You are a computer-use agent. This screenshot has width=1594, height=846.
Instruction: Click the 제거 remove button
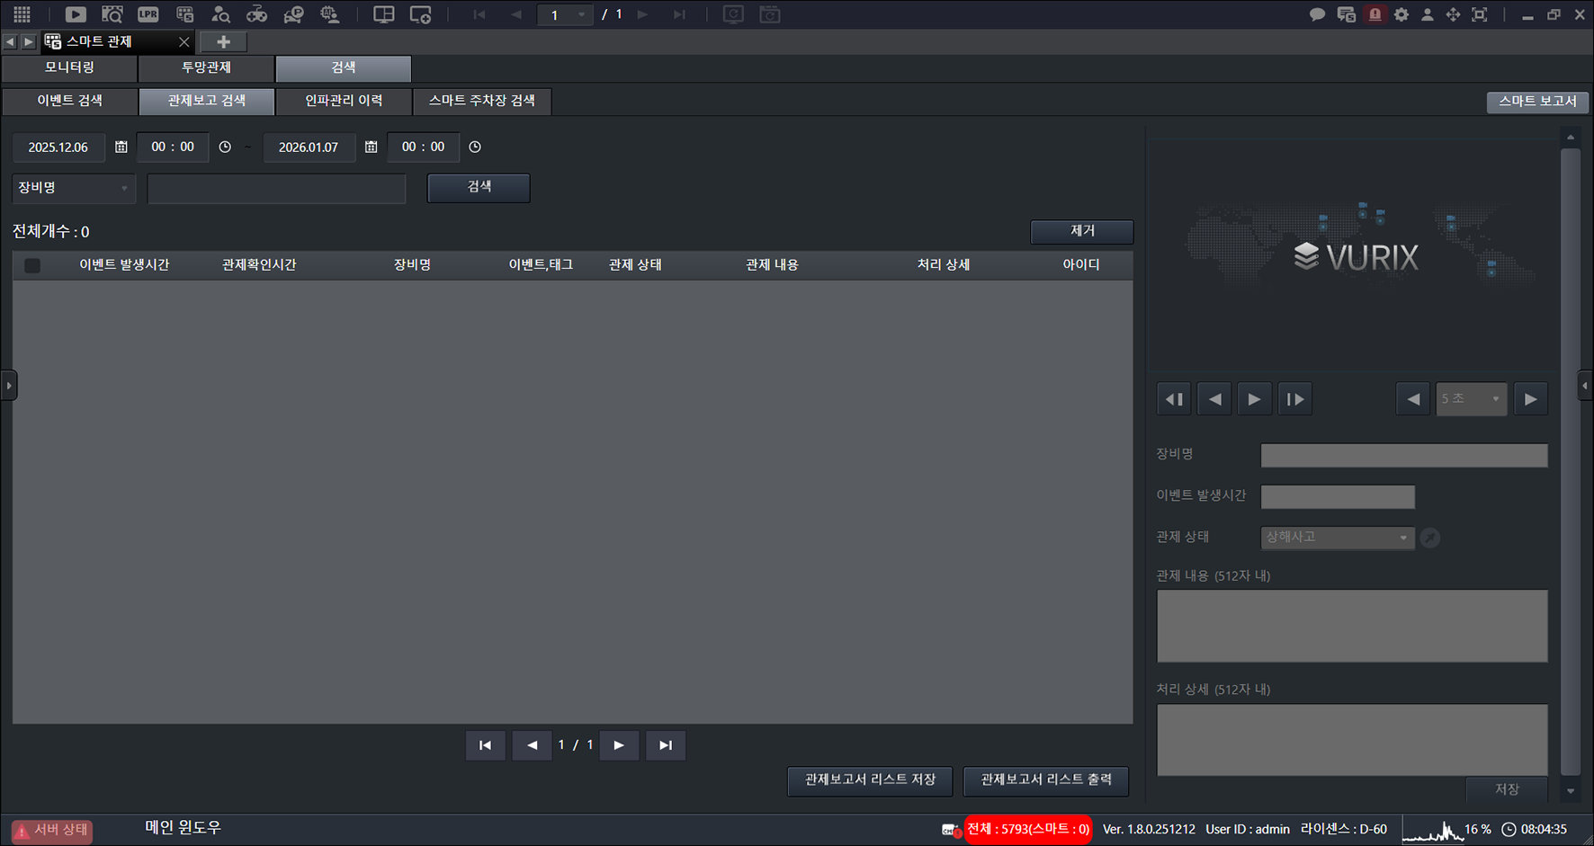[x=1082, y=231]
